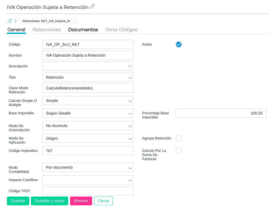Click the tag icon in breadcrumb
Image resolution: width=270 pixels, height=212 pixels.
(10, 21)
